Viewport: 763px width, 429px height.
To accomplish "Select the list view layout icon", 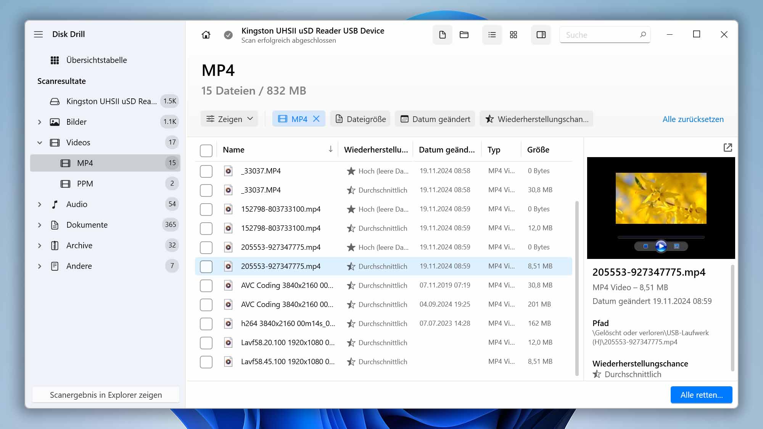I will [492, 35].
